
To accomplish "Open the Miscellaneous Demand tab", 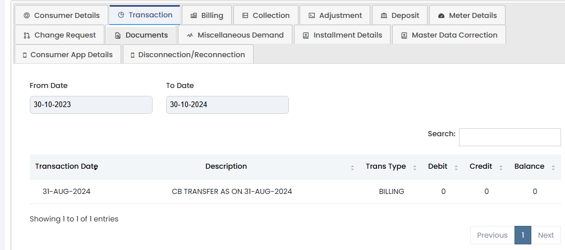I will [235, 35].
